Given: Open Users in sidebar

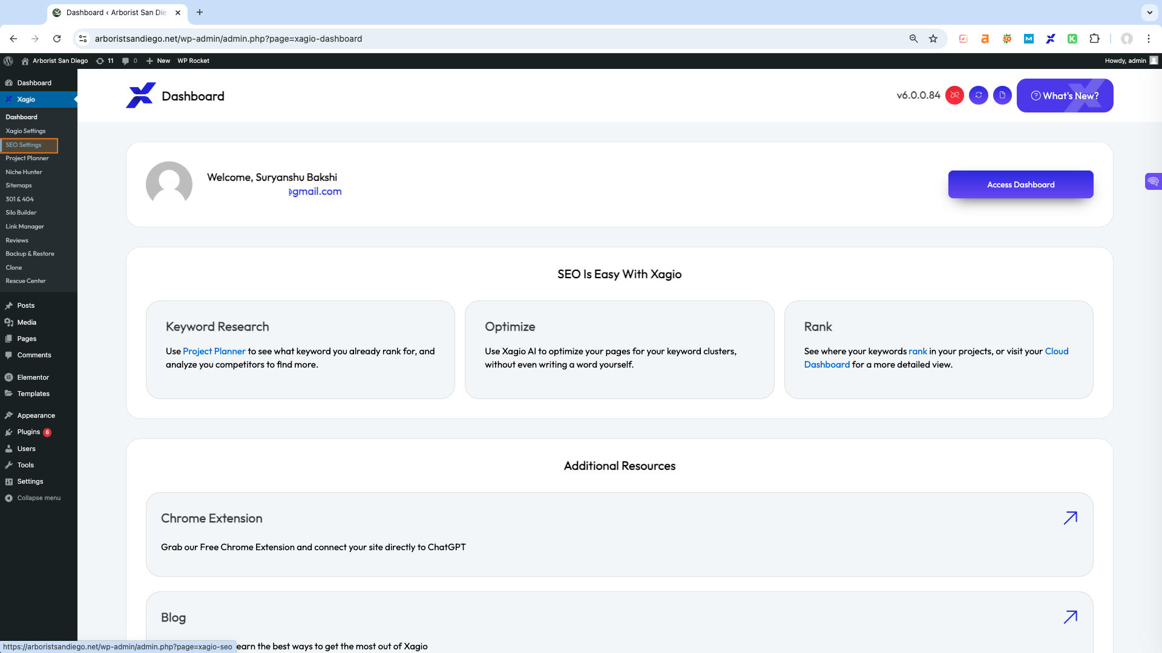Looking at the screenshot, I should [x=26, y=449].
